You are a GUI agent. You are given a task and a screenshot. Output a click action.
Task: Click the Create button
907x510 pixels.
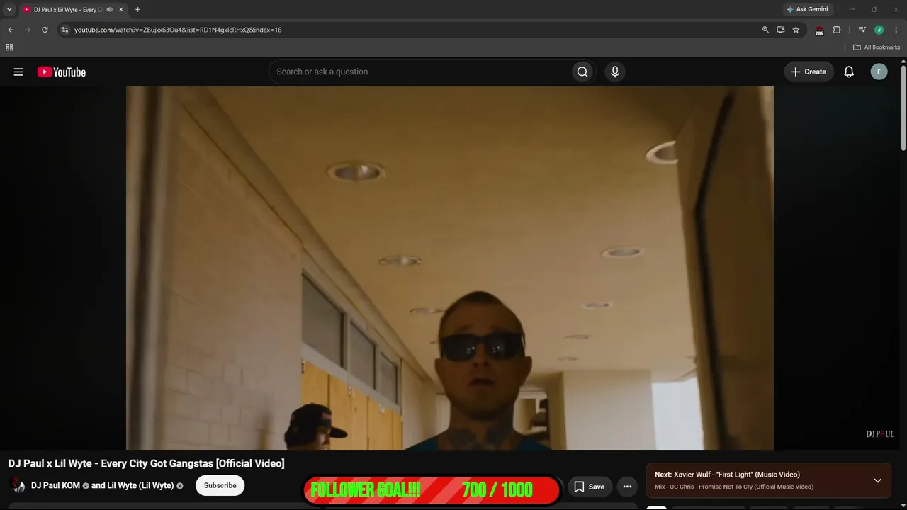pos(809,72)
